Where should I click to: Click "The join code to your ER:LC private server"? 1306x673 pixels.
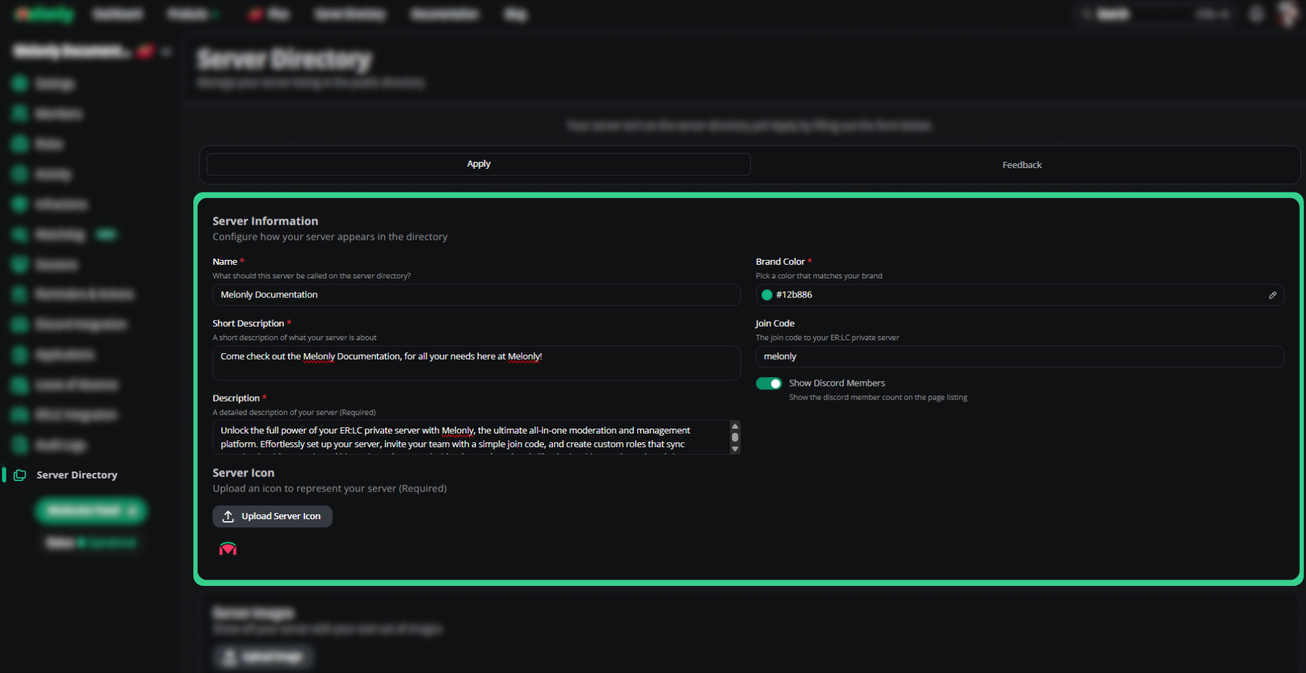827,338
